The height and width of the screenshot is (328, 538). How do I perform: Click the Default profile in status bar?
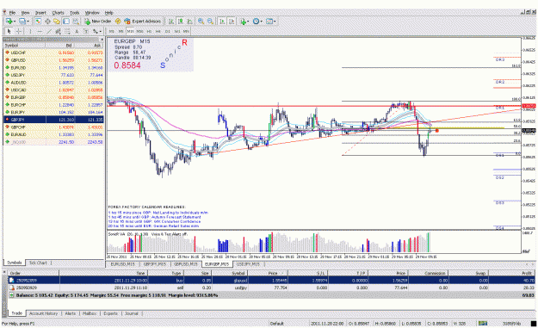(x=276, y=323)
